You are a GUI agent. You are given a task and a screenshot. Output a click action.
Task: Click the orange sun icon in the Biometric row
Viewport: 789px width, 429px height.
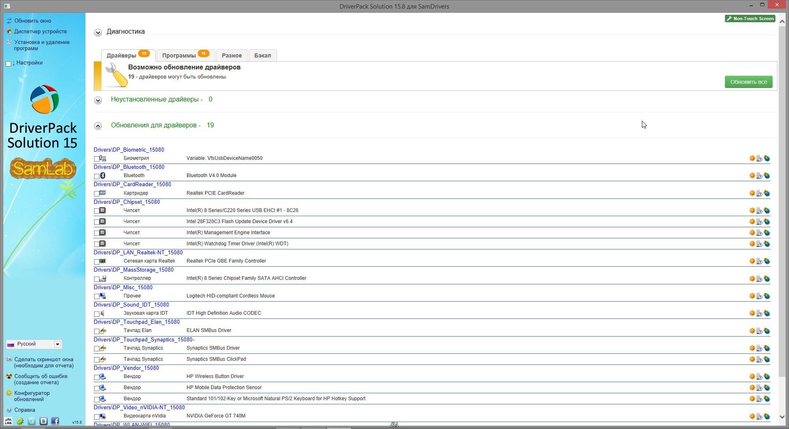tap(752, 158)
